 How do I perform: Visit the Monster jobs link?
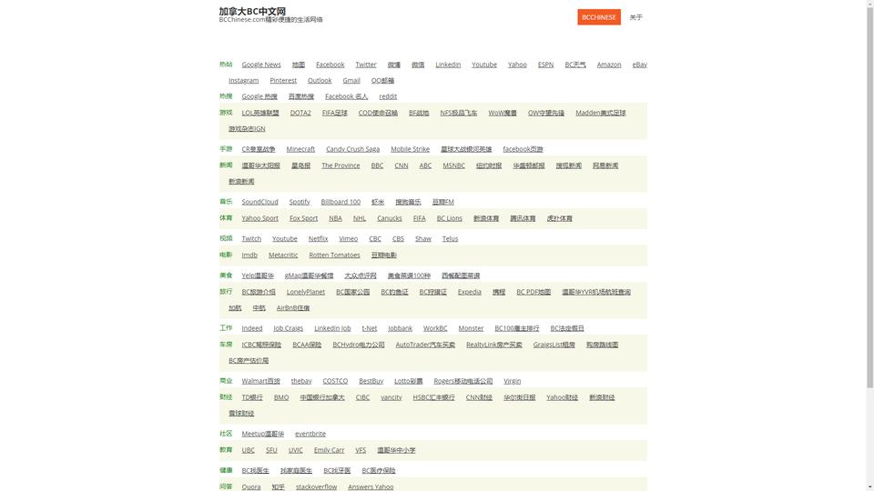tap(471, 328)
